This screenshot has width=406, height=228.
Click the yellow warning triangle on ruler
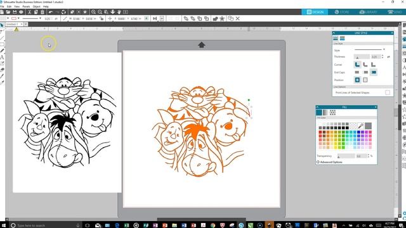pyautogui.click(x=16, y=29)
